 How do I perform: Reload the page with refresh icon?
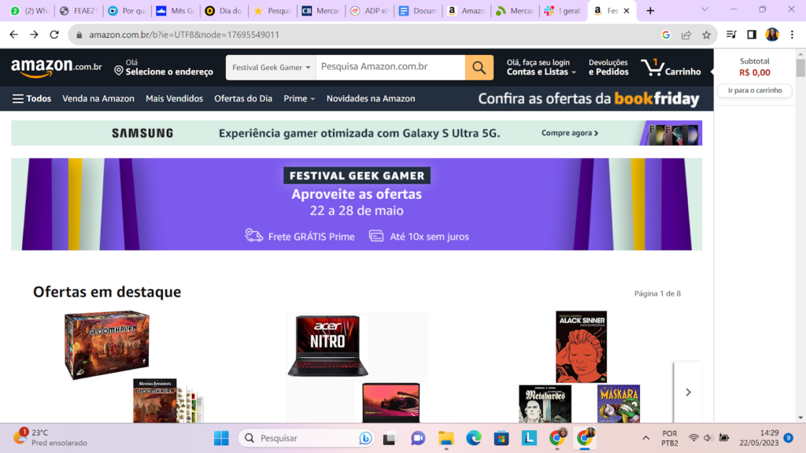tap(54, 35)
